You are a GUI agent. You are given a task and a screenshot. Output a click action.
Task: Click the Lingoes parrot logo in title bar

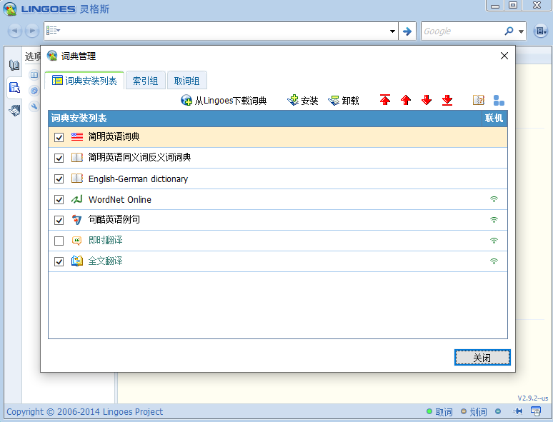point(10,9)
